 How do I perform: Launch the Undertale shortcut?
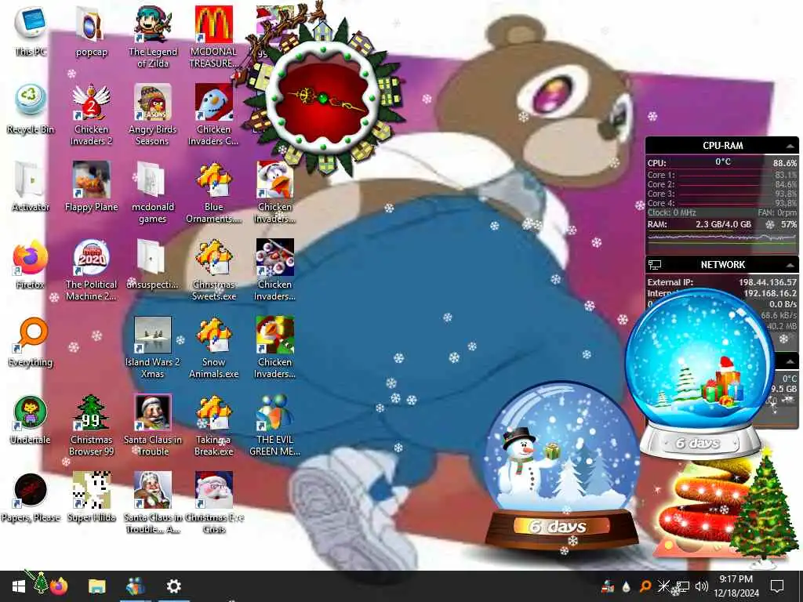point(31,420)
